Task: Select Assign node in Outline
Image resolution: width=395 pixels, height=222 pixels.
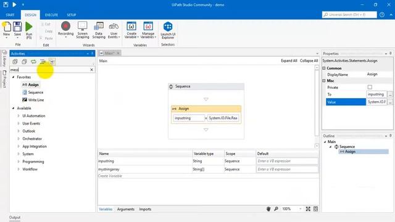Action: coord(364,152)
